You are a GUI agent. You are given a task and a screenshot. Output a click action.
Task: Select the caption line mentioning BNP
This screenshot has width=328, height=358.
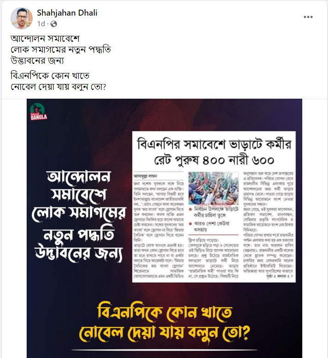tap(50, 76)
